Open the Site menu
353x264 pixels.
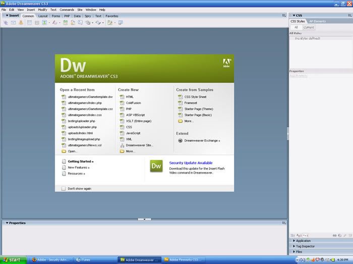[80, 10]
